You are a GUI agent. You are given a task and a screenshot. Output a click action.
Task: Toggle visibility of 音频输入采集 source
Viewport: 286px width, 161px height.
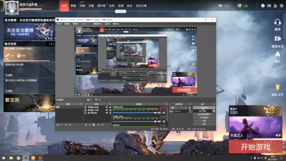pos(107,110)
